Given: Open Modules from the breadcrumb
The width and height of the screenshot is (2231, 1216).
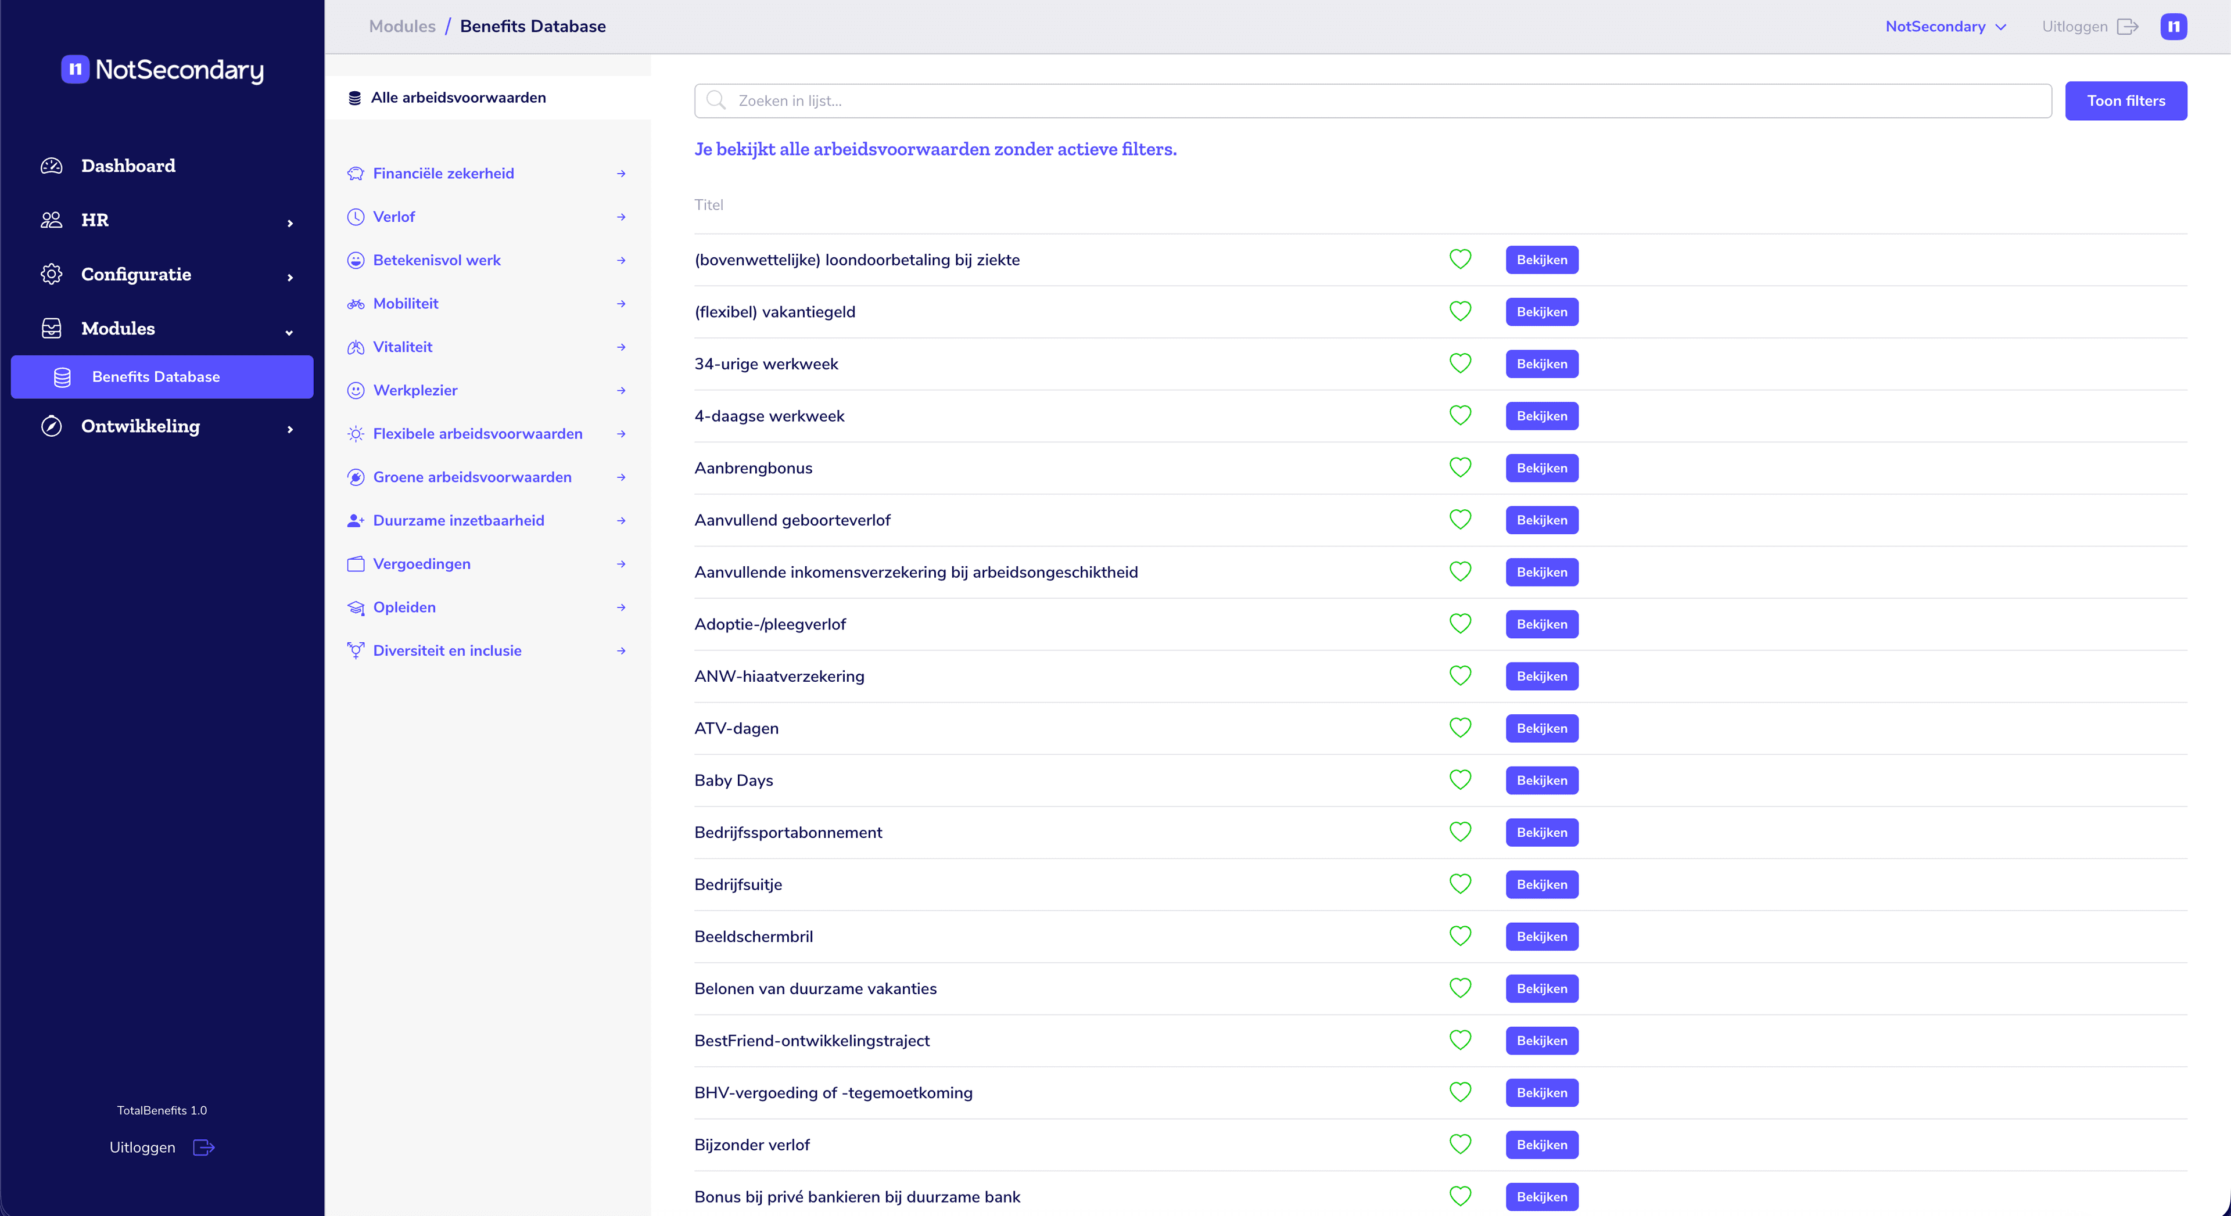Looking at the screenshot, I should coord(401,26).
